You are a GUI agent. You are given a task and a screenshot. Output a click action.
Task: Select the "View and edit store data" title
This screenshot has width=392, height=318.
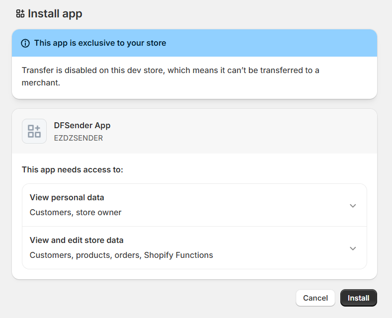pyautogui.click(x=77, y=240)
